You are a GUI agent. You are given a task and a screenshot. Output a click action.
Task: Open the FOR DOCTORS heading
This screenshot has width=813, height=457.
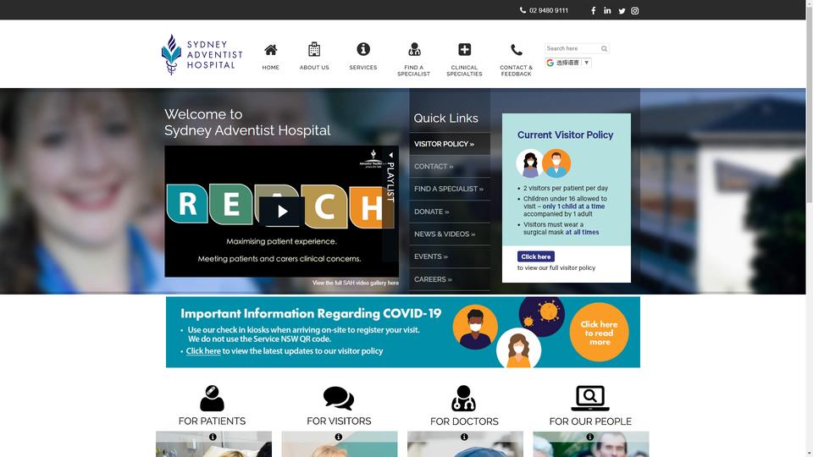(464, 421)
